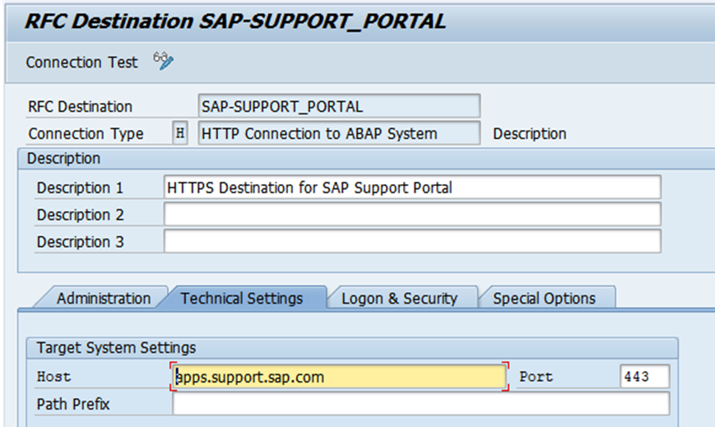Click into the Path Prefix field
This screenshot has width=715, height=427.
click(420, 404)
